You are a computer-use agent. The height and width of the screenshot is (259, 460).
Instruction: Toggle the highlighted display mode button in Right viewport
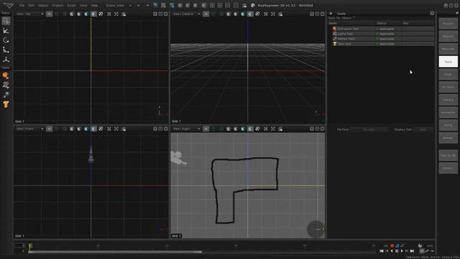point(250,129)
